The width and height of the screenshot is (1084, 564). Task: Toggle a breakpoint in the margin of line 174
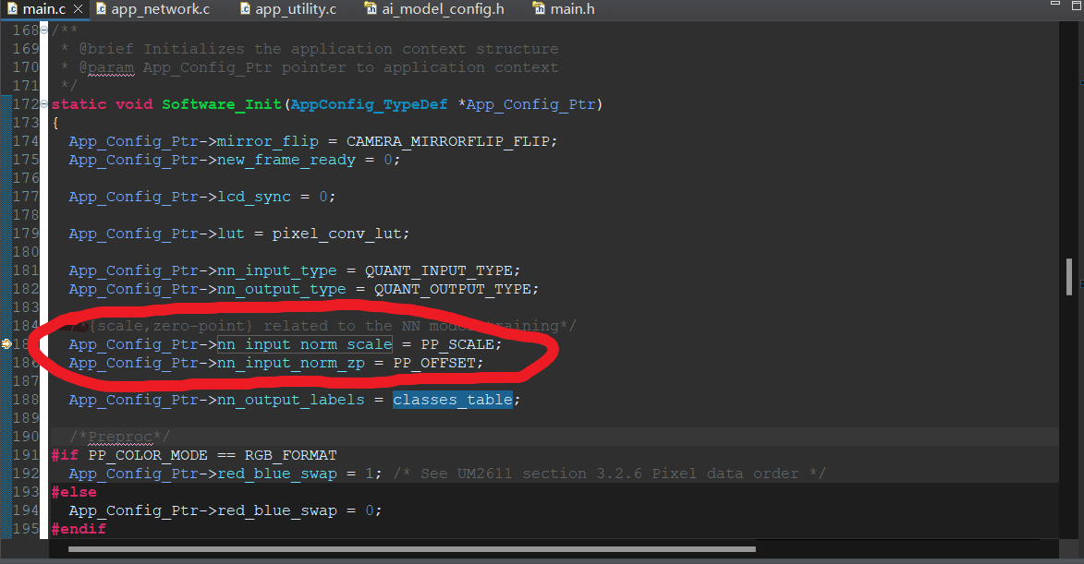(x=7, y=141)
